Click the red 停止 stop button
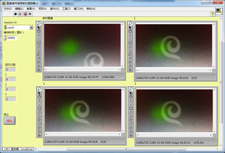The height and width of the screenshot is (153, 225). 9,121
